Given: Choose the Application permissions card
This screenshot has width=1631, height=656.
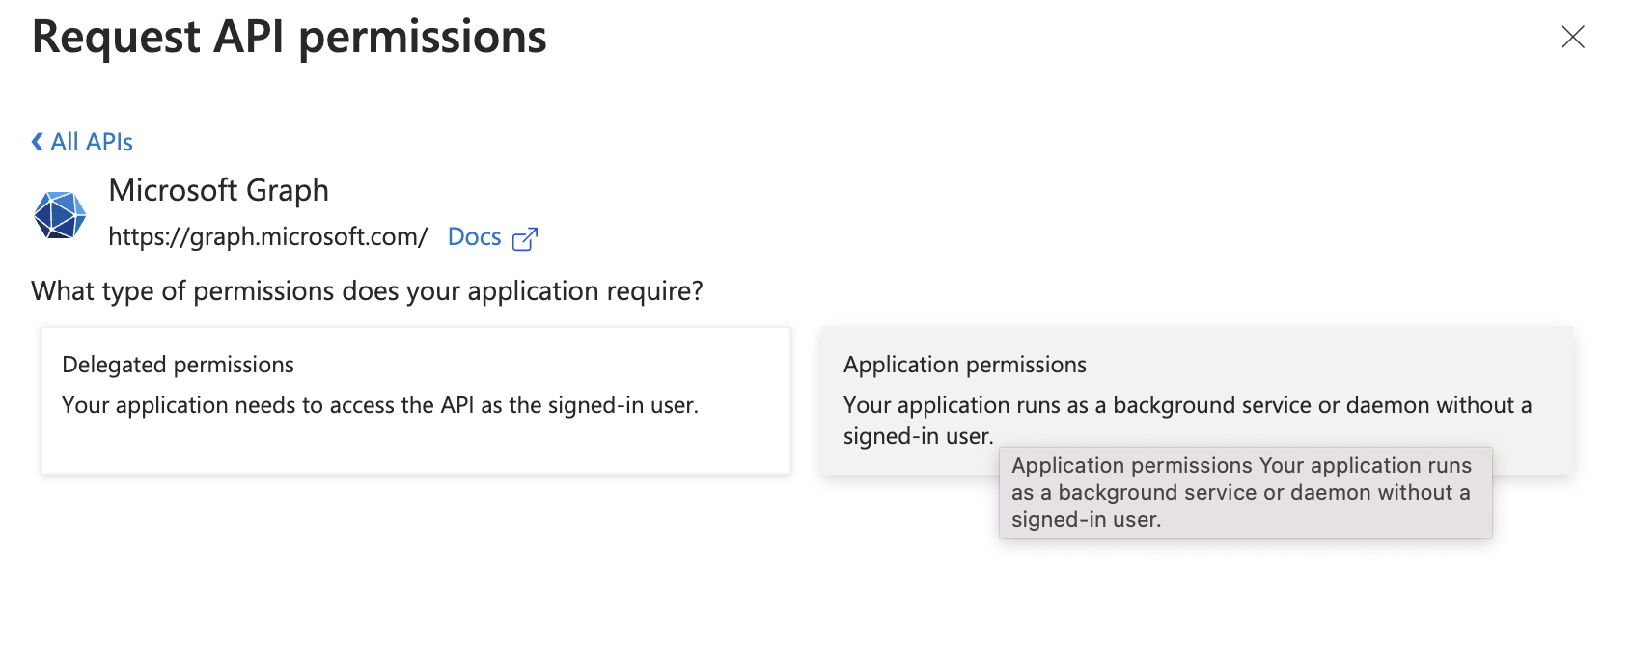Looking at the screenshot, I should [1197, 400].
